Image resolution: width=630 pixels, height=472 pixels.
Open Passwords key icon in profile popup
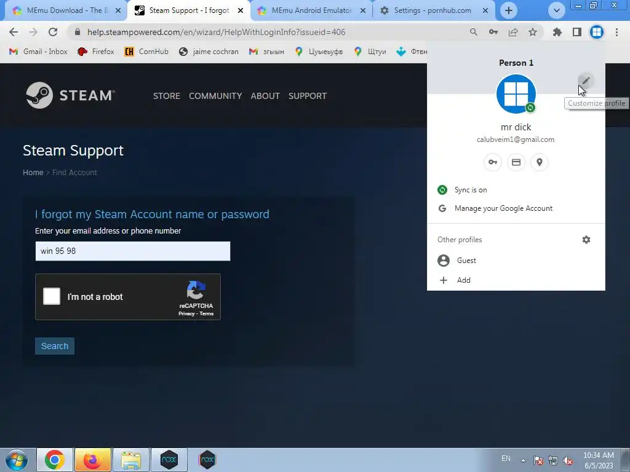(x=493, y=162)
